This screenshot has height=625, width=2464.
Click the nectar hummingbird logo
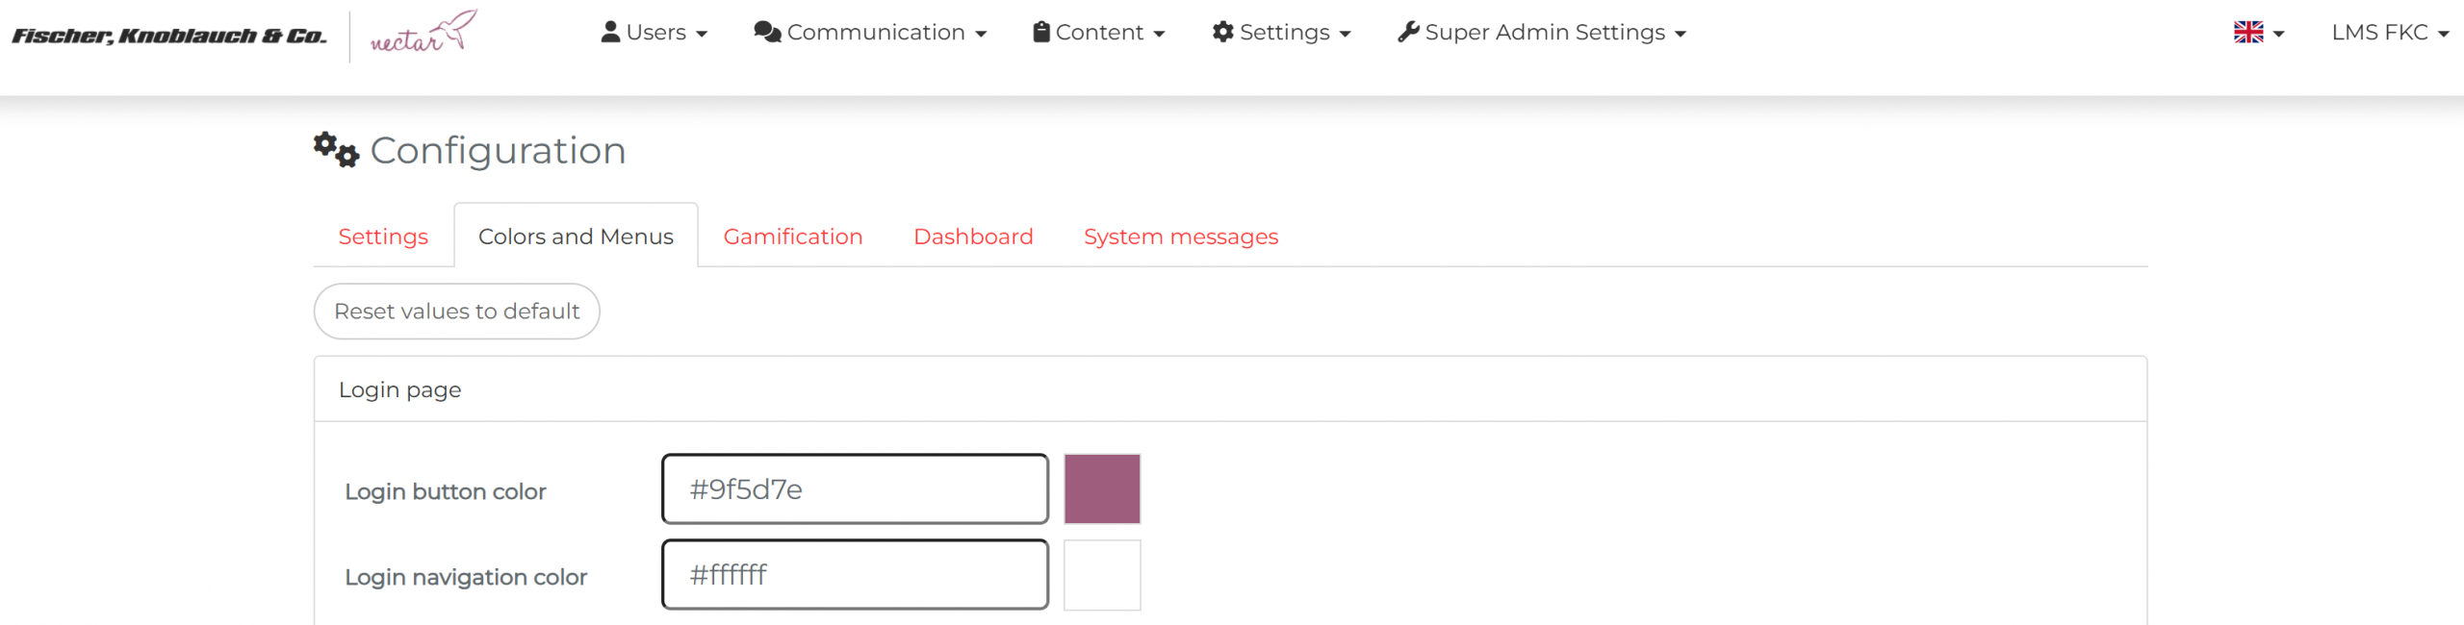coord(423,33)
